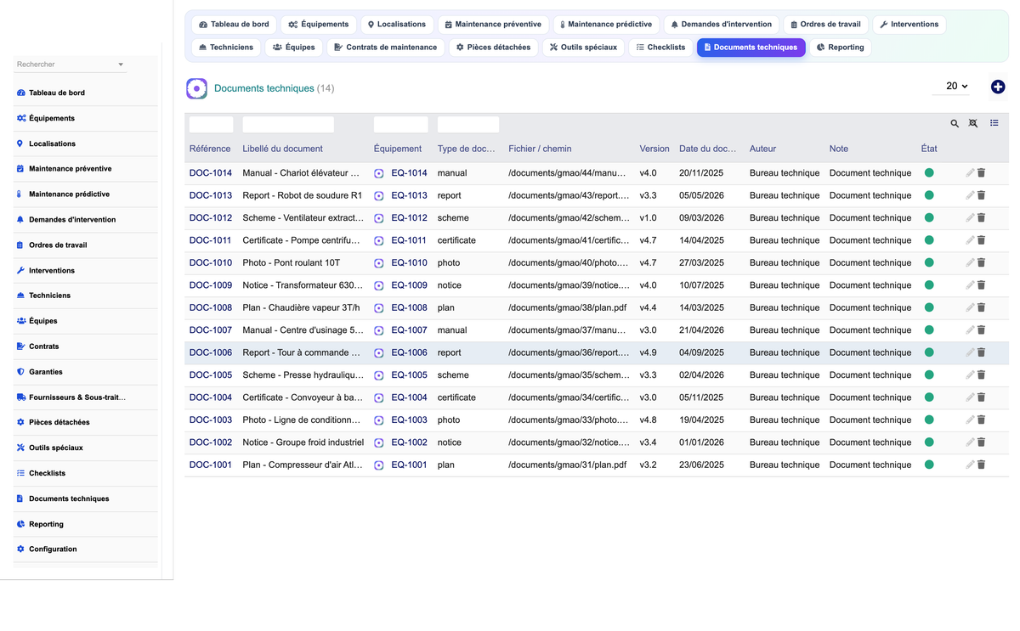Delete DOC-1011 using trash icon
The height and width of the screenshot is (631, 1020).
click(981, 240)
